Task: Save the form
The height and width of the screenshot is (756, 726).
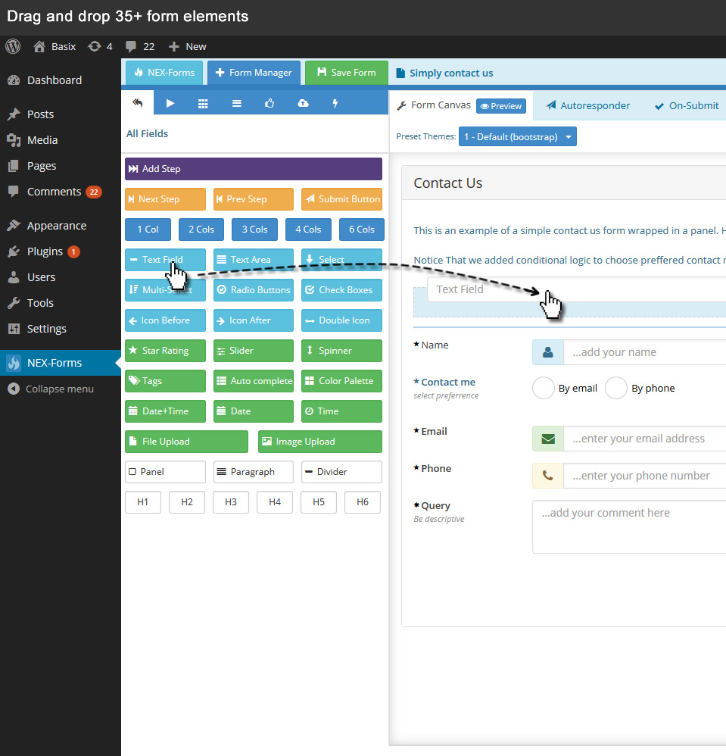Action: tap(347, 73)
